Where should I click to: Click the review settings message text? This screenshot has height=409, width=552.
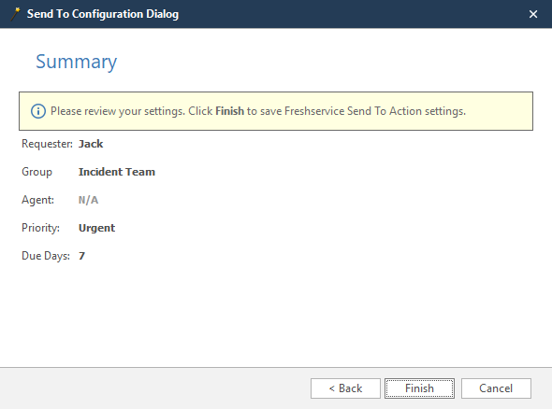[258, 111]
